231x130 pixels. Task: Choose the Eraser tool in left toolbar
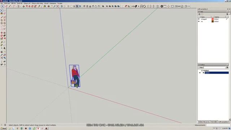[x=5, y=14]
